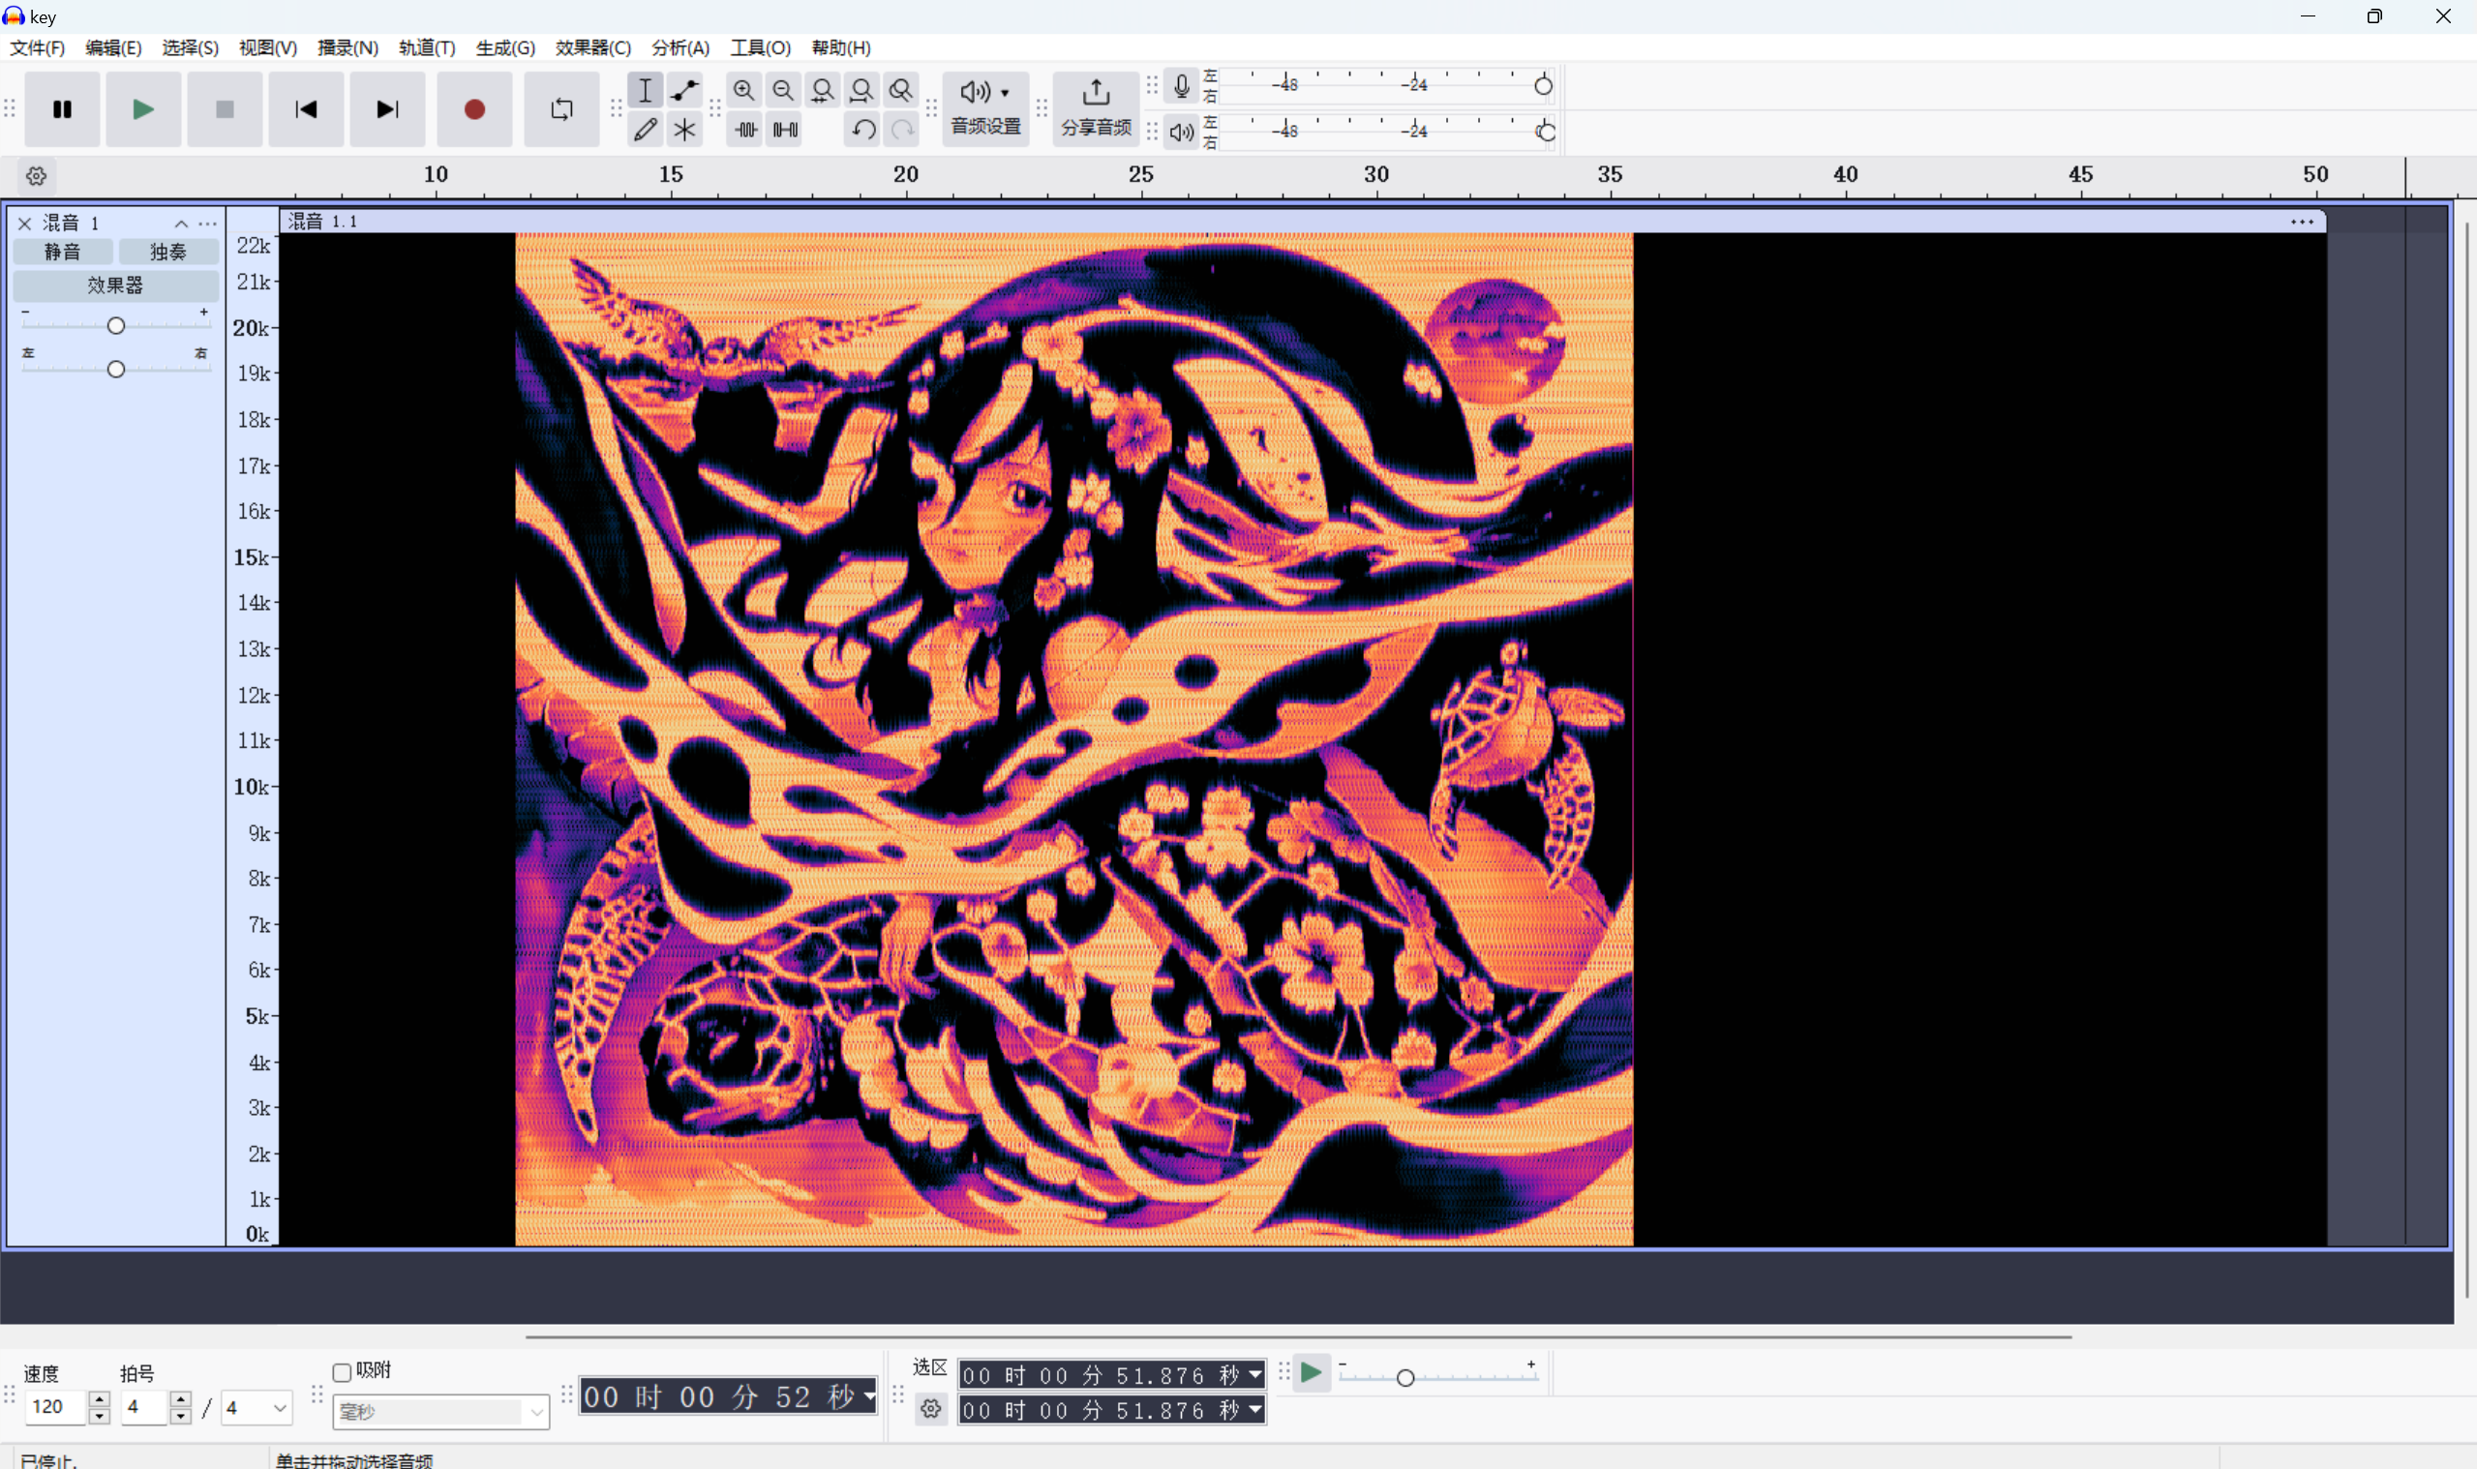Open the time display format dropdown
The height and width of the screenshot is (1469, 2477).
pyautogui.click(x=869, y=1396)
